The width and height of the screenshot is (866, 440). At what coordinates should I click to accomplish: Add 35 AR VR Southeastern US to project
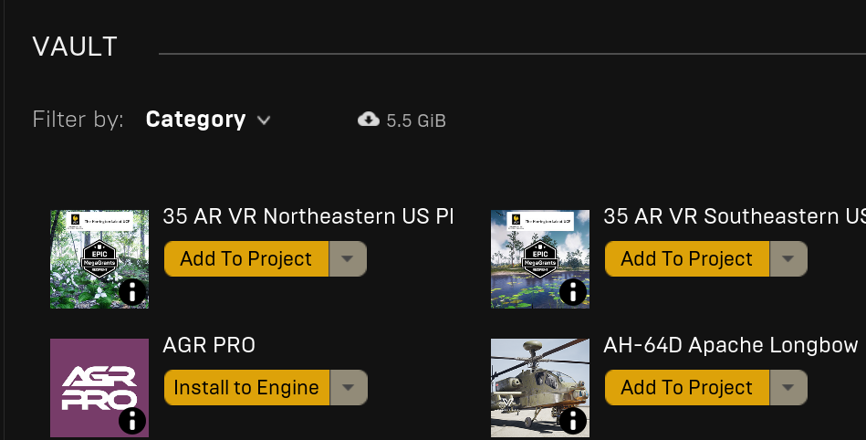coord(687,258)
